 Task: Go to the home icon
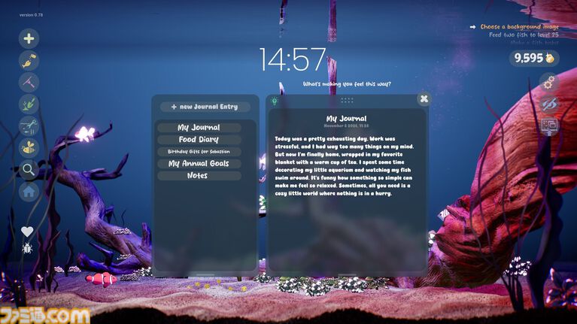pyautogui.click(x=29, y=192)
